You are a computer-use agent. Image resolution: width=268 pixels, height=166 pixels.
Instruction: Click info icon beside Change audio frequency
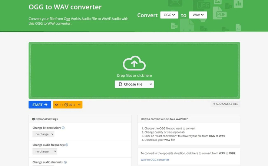pos(67,145)
